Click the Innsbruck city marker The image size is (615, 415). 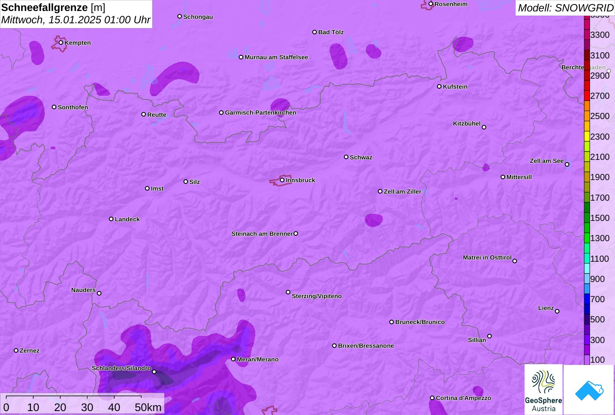(x=282, y=180)
